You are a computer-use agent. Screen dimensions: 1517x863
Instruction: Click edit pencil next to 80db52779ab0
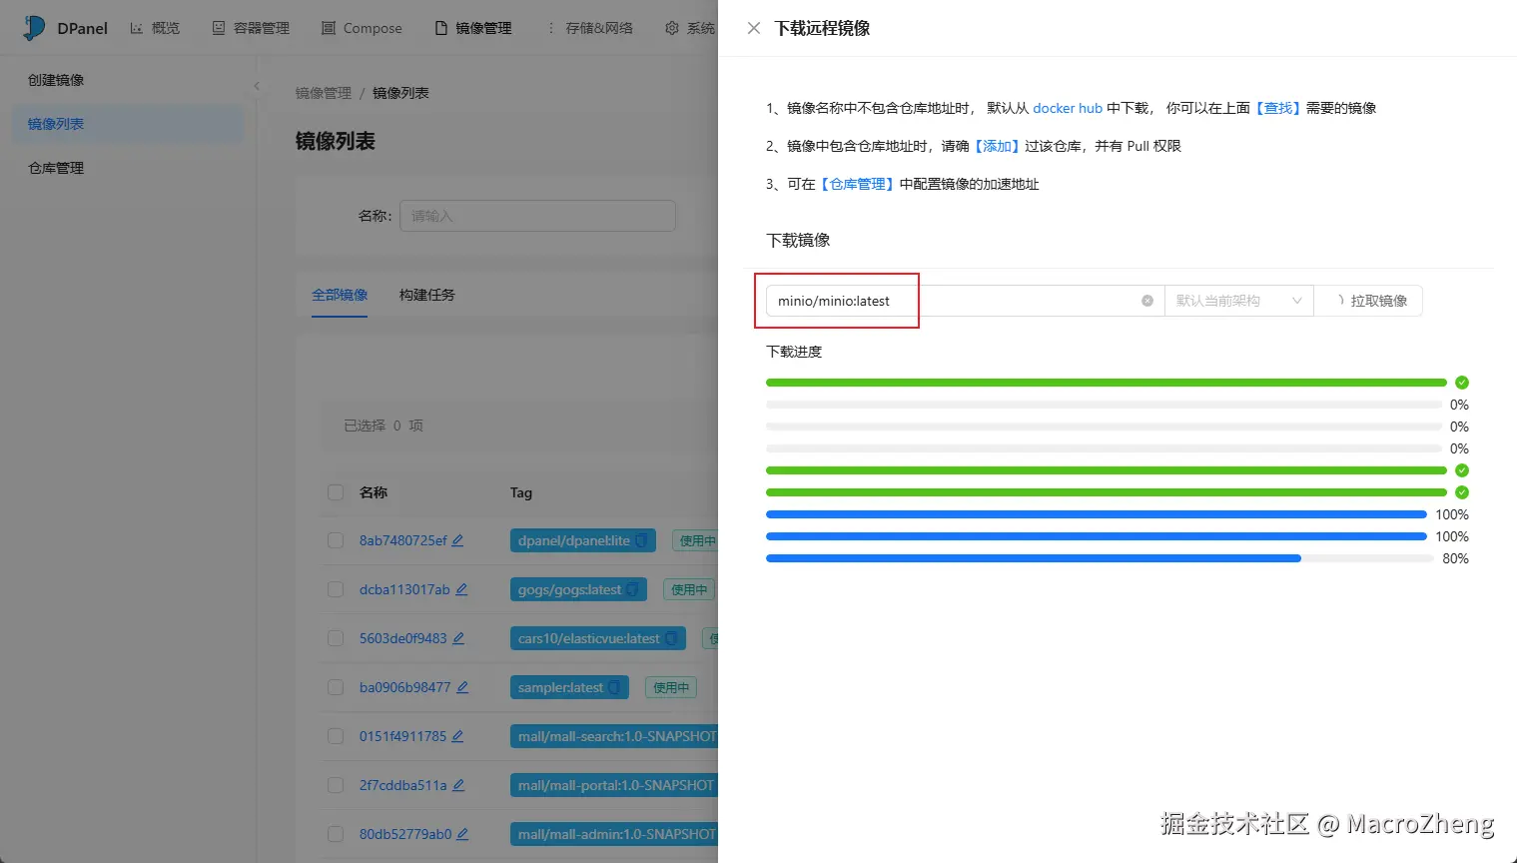462,834
